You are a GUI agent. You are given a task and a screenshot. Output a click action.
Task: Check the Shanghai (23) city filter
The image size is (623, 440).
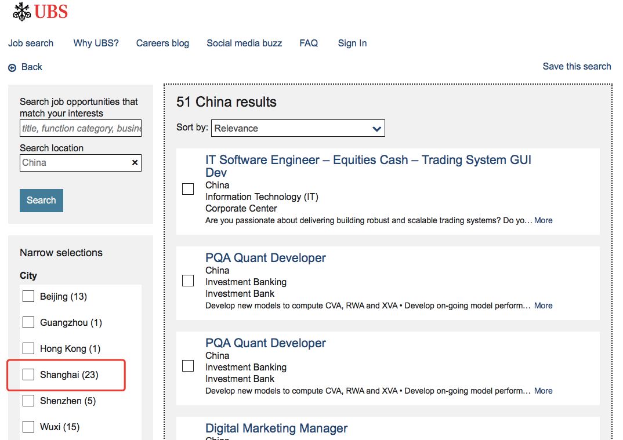coord(28,374)
